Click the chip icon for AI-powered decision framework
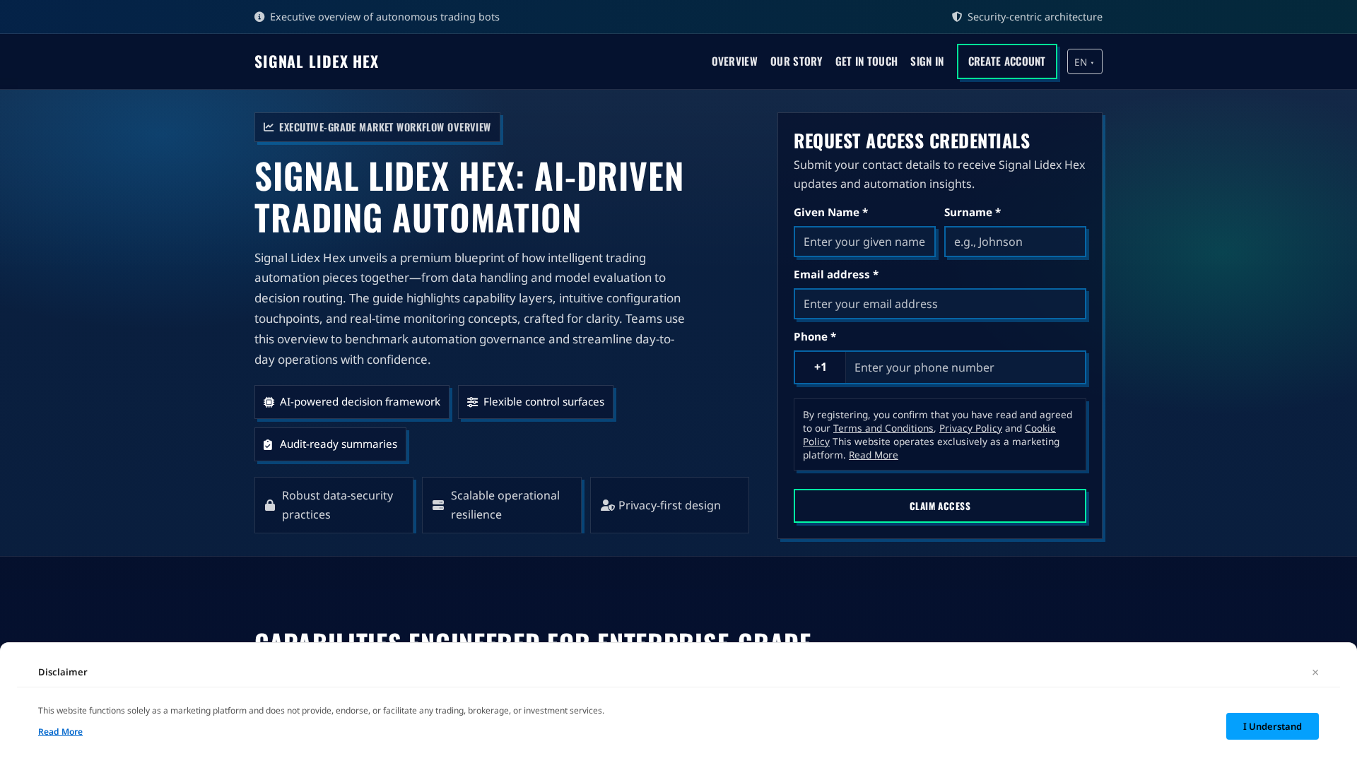The image size is (1357, 763). pos(269,402)
